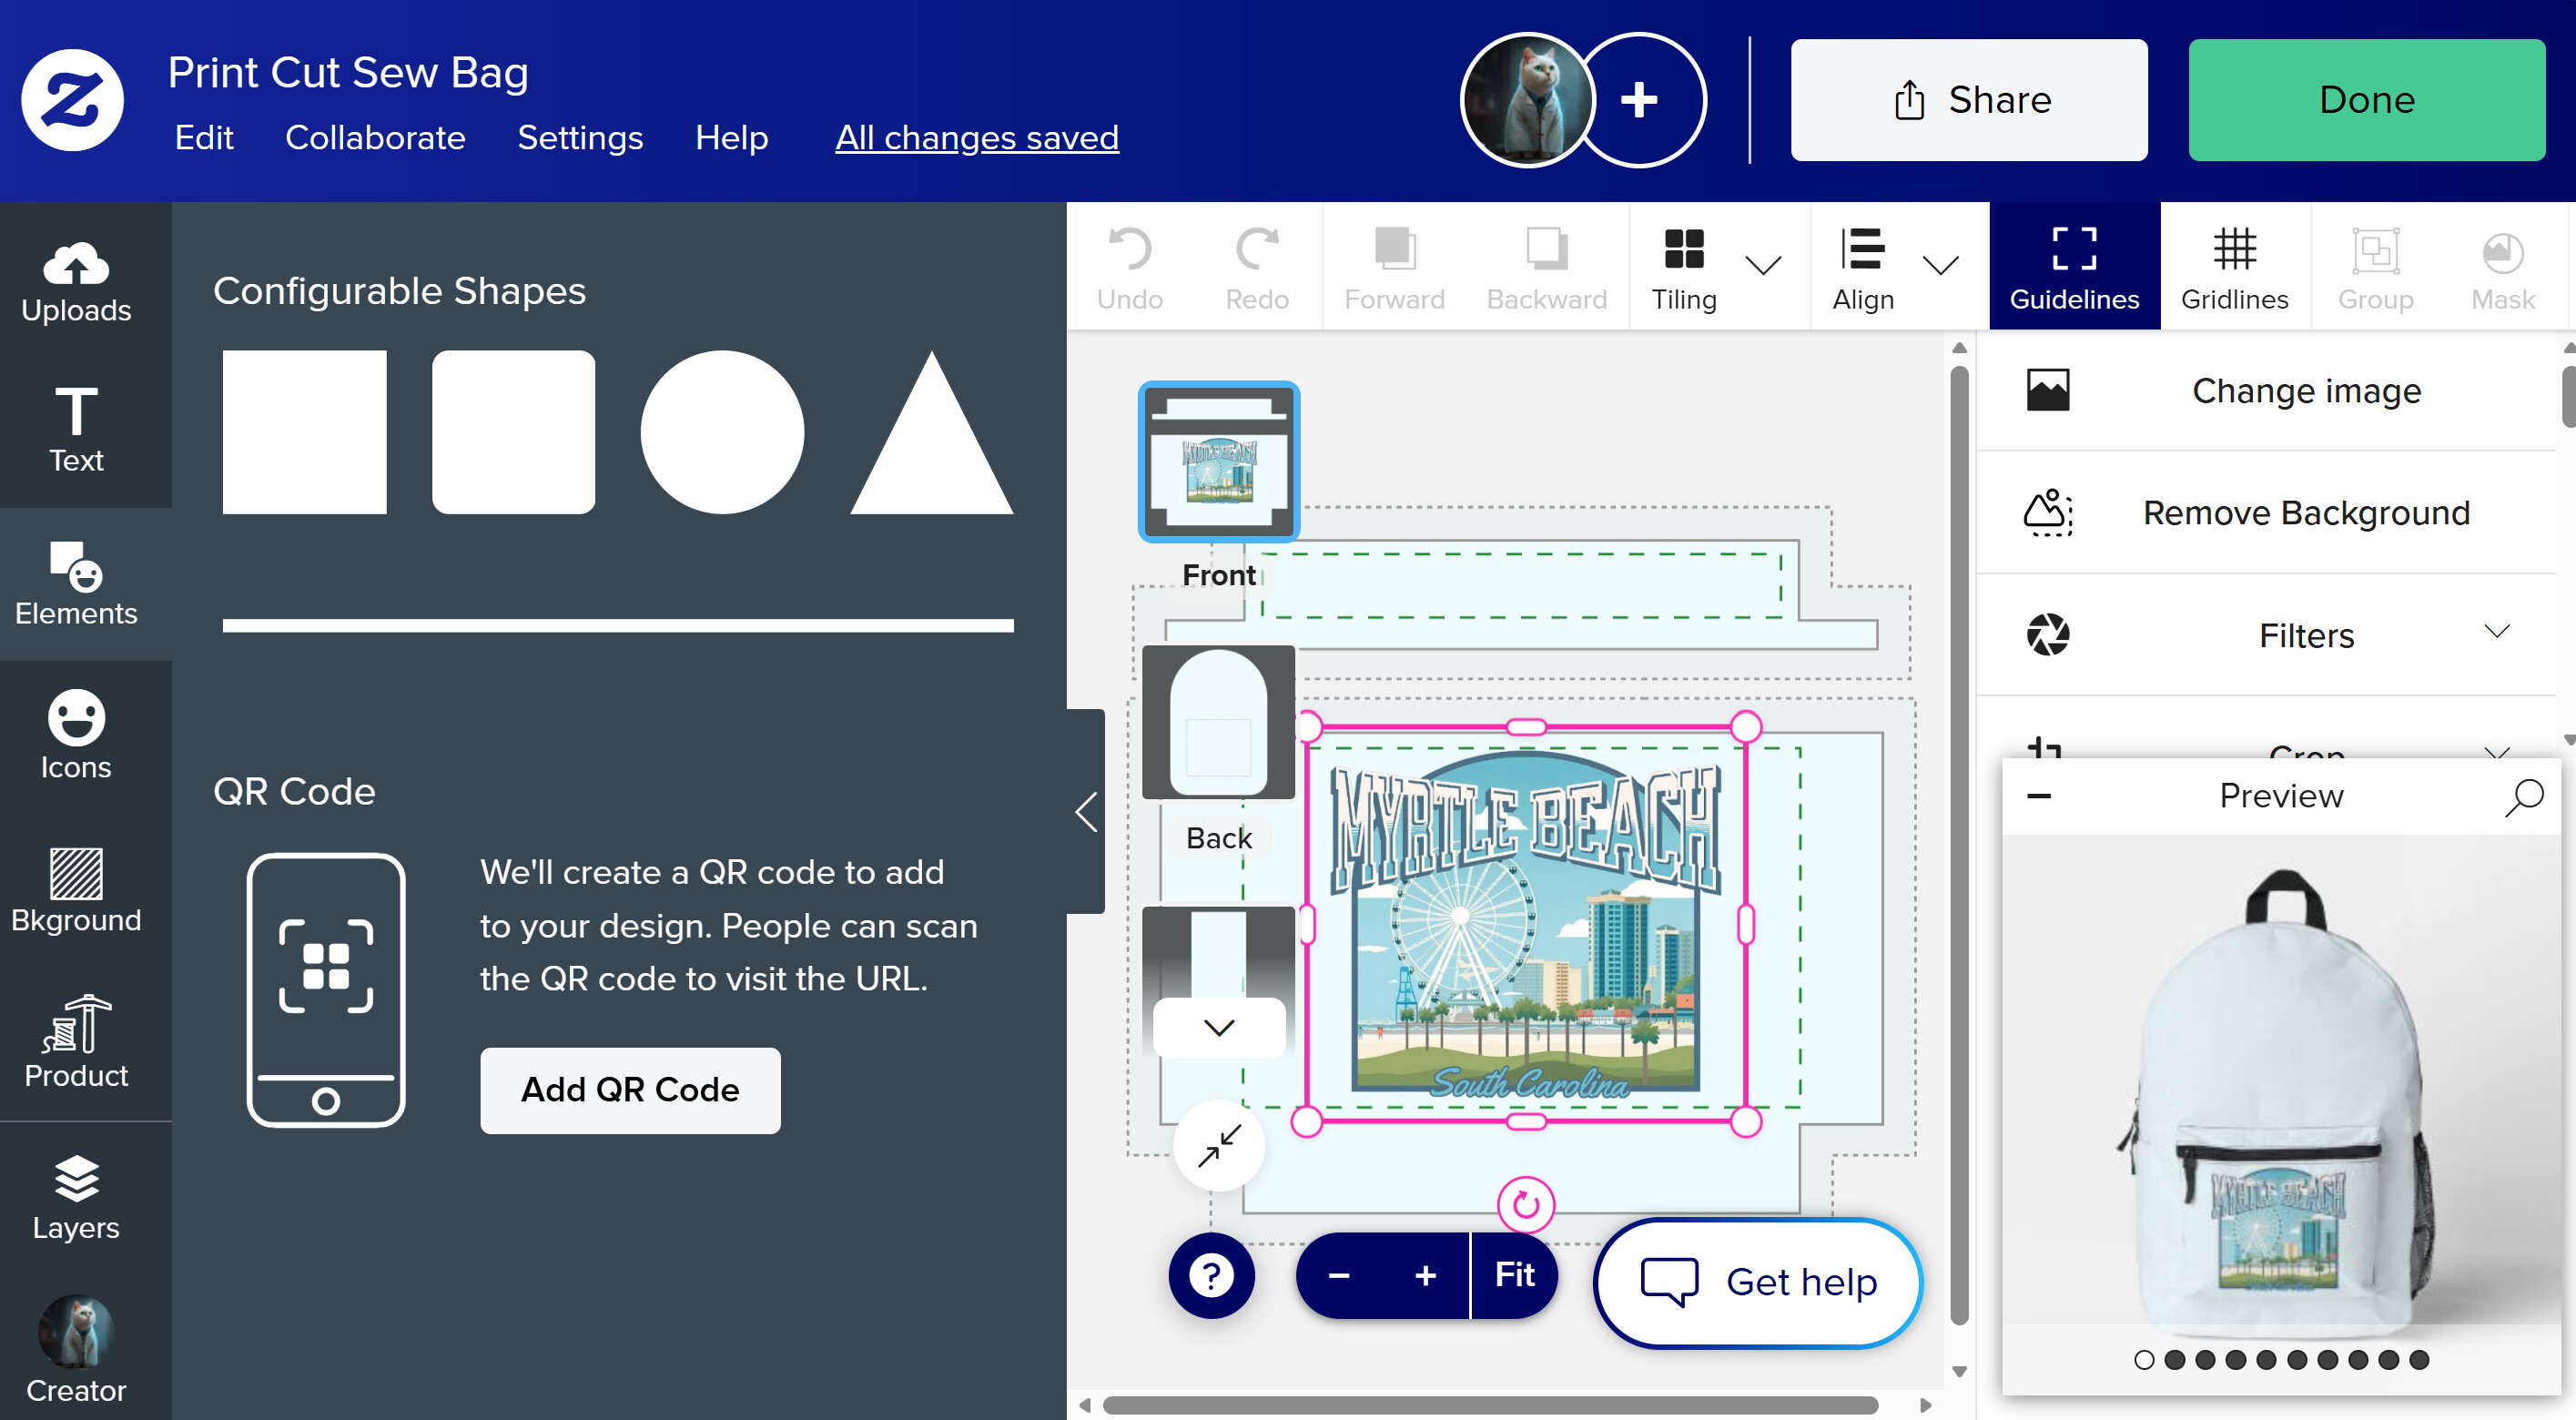Click the collapse arrows icon on canvas

pyautogui.click(x=1220, y=1145)
